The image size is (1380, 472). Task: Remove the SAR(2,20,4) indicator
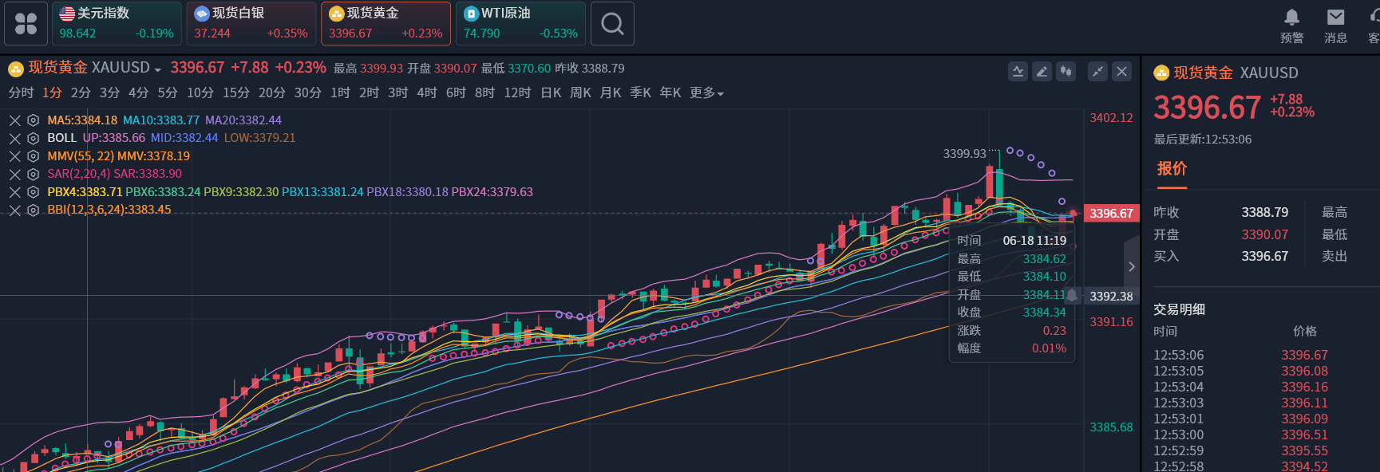14,174
